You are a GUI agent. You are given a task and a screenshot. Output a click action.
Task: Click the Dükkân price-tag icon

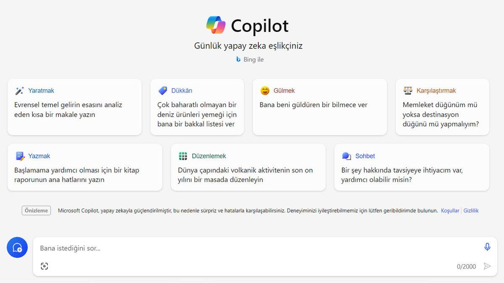(163, 90)
